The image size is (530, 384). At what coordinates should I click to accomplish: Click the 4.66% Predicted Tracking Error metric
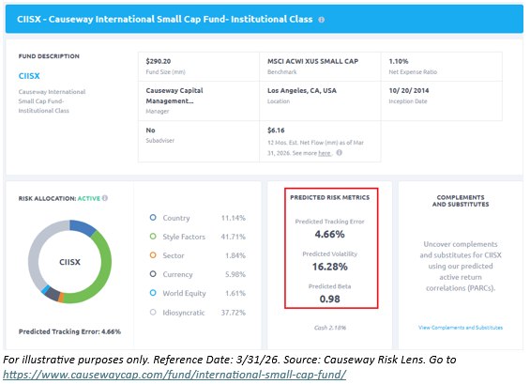click(x=329, y=234)
